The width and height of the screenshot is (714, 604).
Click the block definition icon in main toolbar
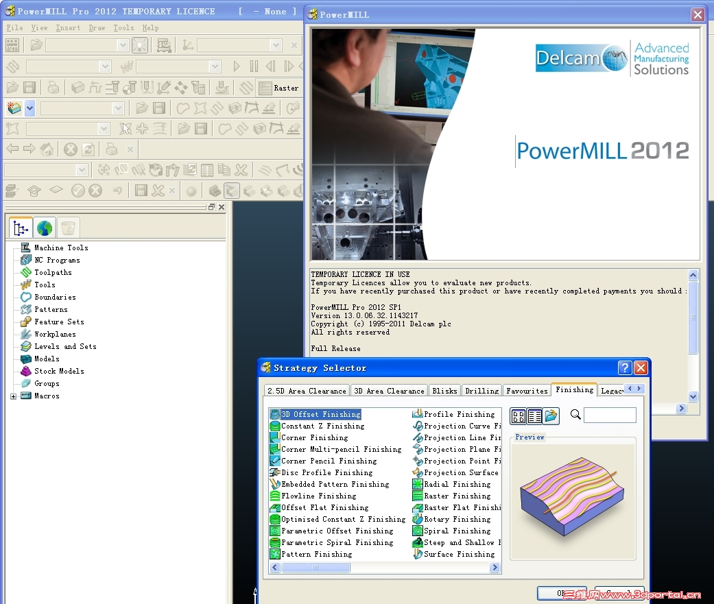(78, 87)
